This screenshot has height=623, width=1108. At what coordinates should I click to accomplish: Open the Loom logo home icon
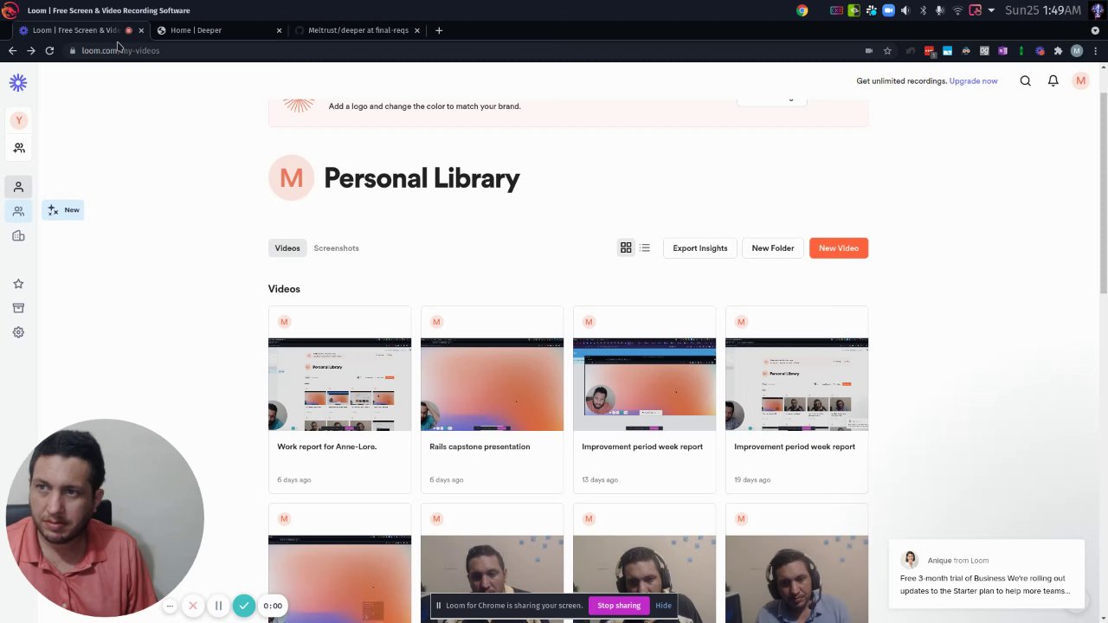(18, 83)
